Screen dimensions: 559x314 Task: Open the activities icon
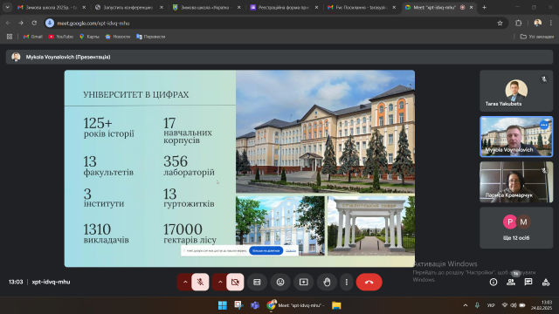point(546,282)
